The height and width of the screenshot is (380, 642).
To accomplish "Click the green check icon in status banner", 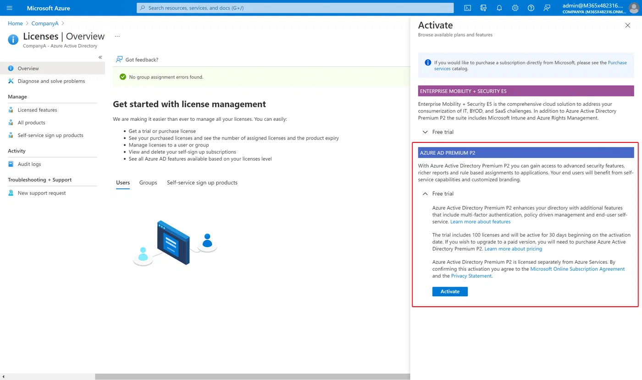I will coord(122,77).
